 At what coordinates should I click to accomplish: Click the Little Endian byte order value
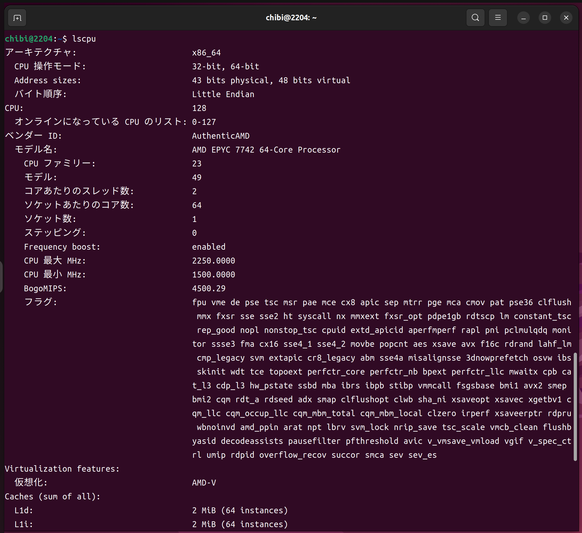point(223,94)
